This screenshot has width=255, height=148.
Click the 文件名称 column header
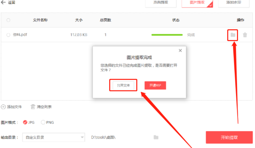40,20
